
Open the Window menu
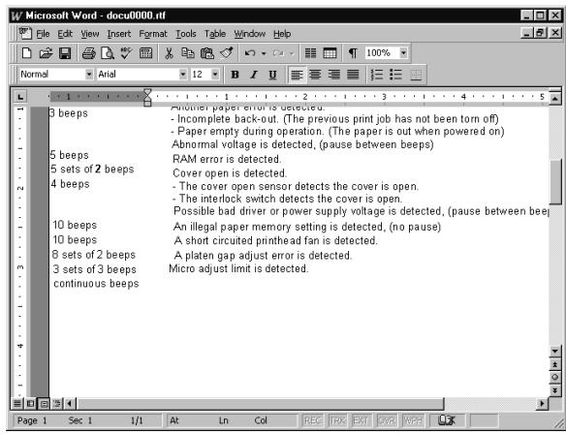point(250,34)
